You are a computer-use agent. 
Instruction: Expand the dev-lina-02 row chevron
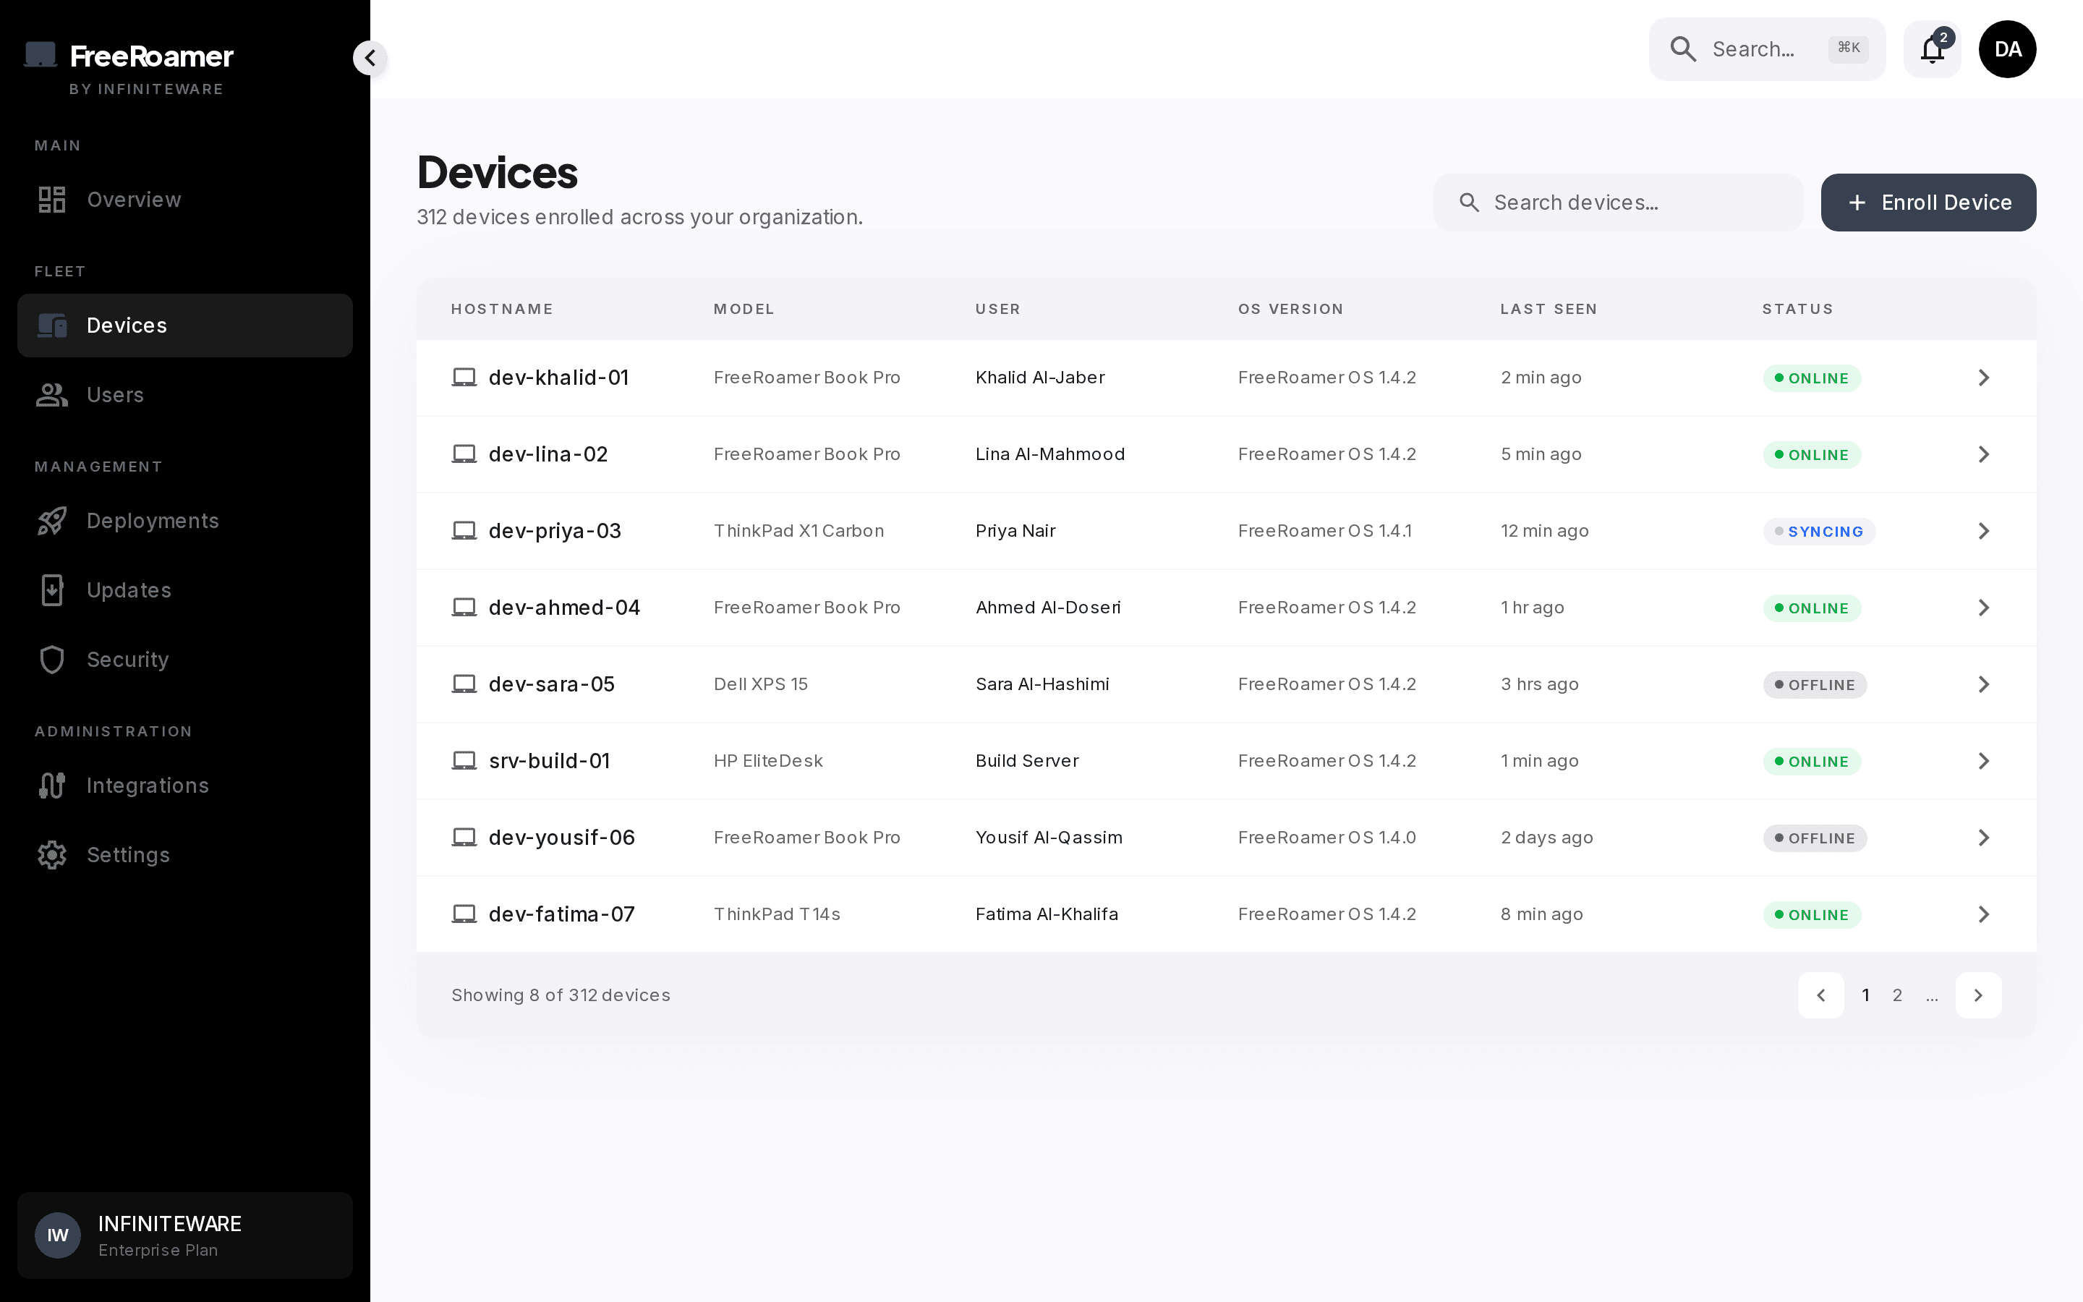1984,454
